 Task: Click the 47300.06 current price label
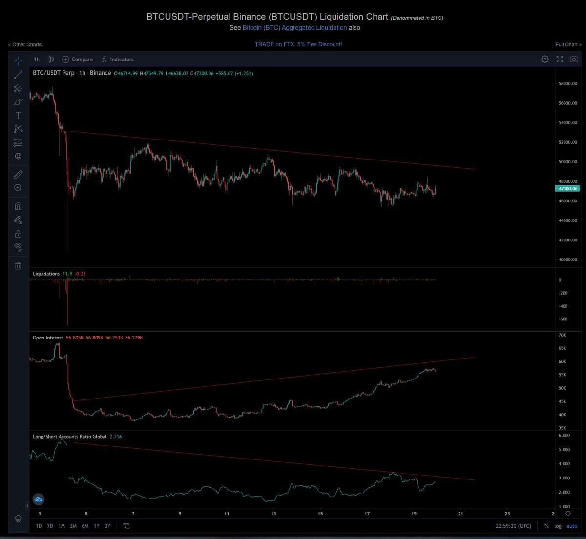click(568, 188)
